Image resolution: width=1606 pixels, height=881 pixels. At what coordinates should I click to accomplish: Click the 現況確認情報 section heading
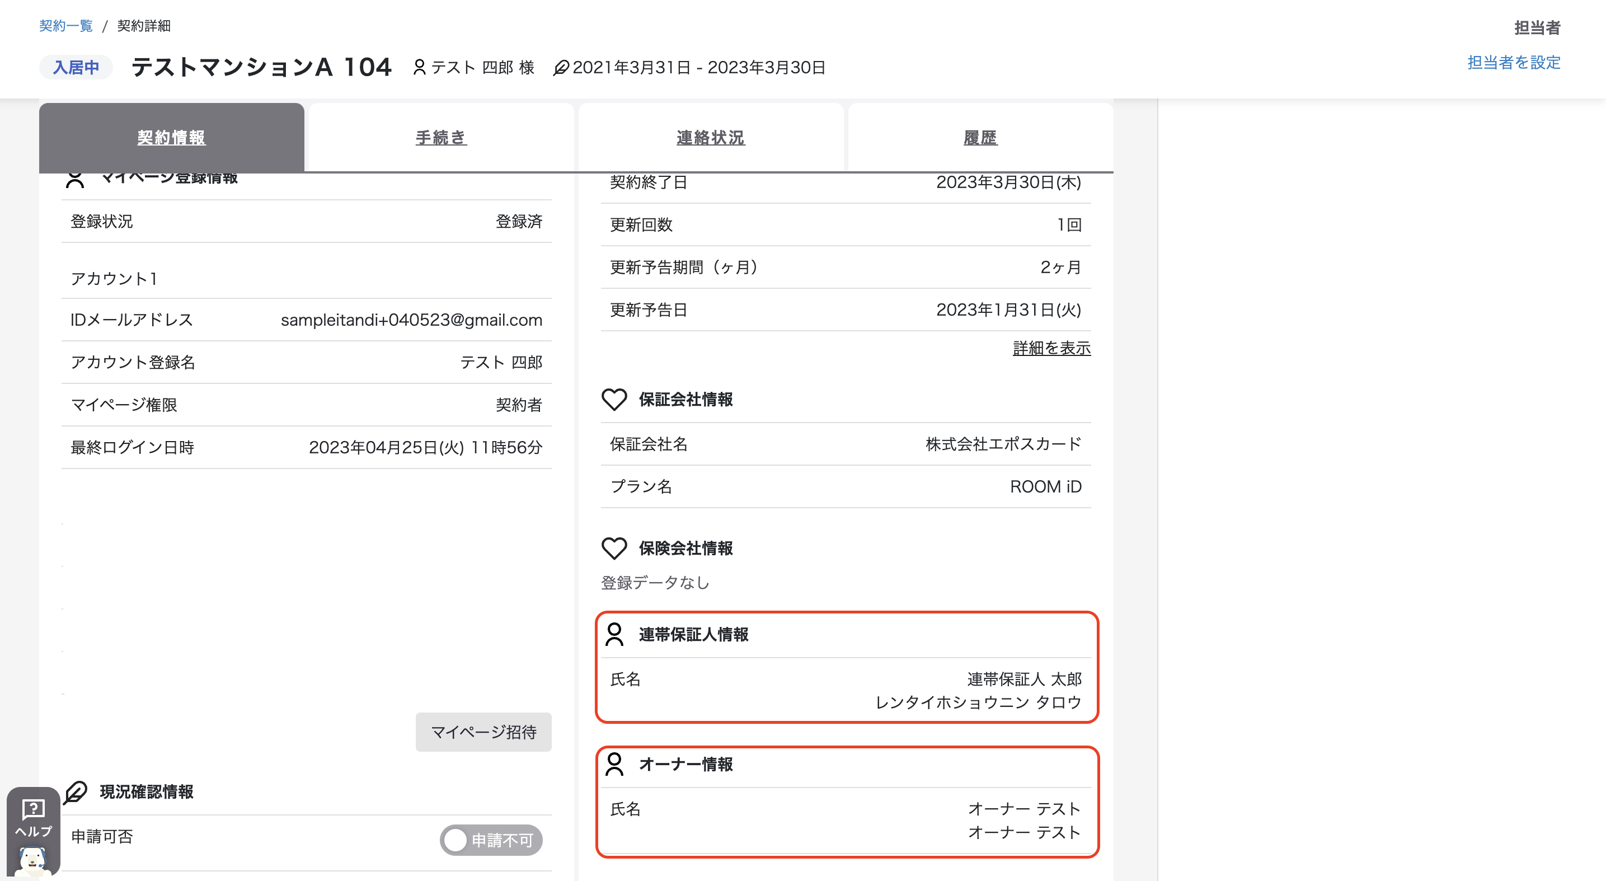click(x=147, y=792)
